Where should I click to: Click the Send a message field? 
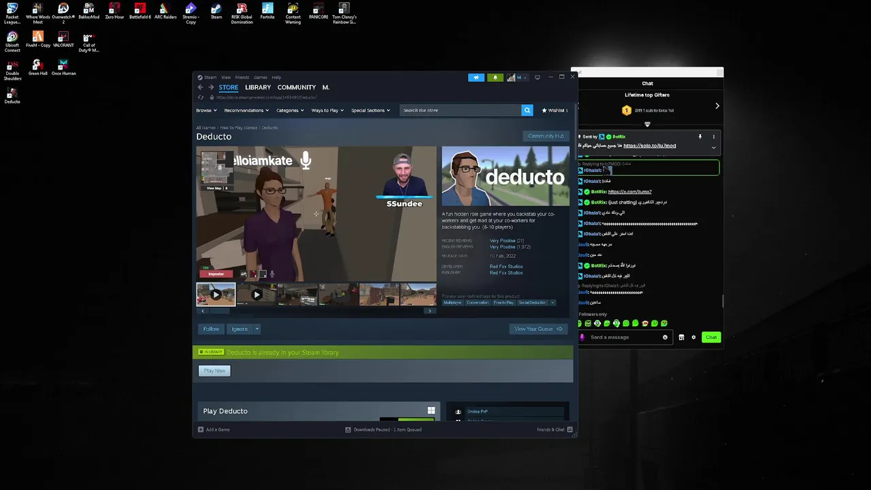tap(625, 338)
